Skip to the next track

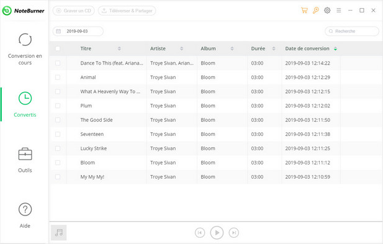(234, 233)
